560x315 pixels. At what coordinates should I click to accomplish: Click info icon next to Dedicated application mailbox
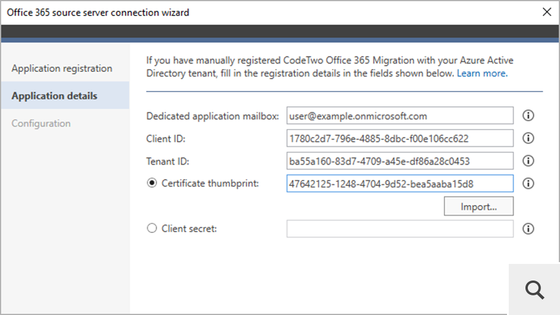coord(528,115)
